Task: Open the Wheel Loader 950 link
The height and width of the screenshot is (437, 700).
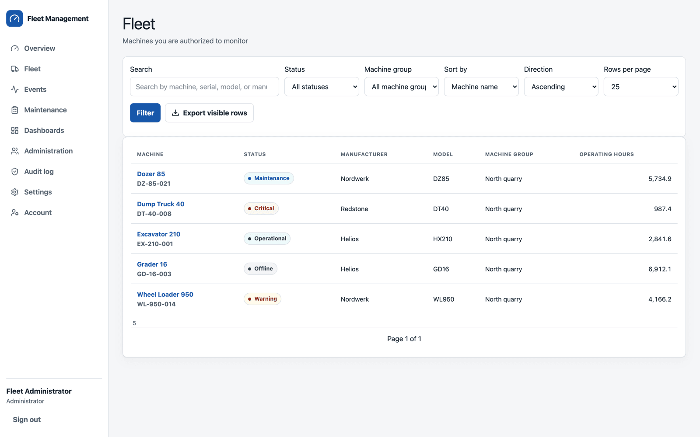Action: (165, 295)
